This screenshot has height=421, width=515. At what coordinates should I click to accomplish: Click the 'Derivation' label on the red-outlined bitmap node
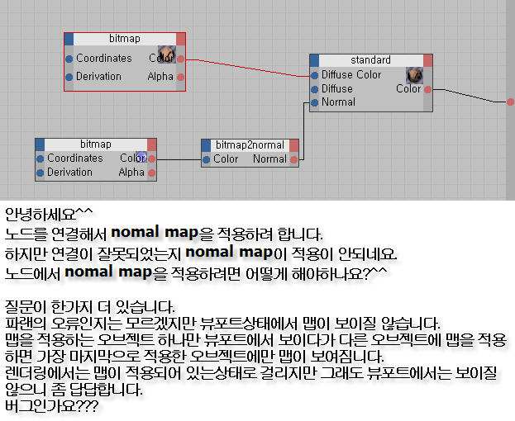[x=98, y=77]
